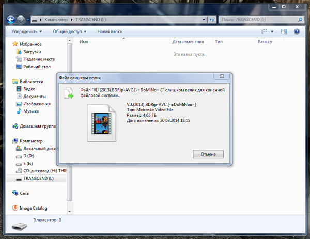Click the Новая папка toolbar button
This screenshot has width=310, height=239.
(110, 31)
